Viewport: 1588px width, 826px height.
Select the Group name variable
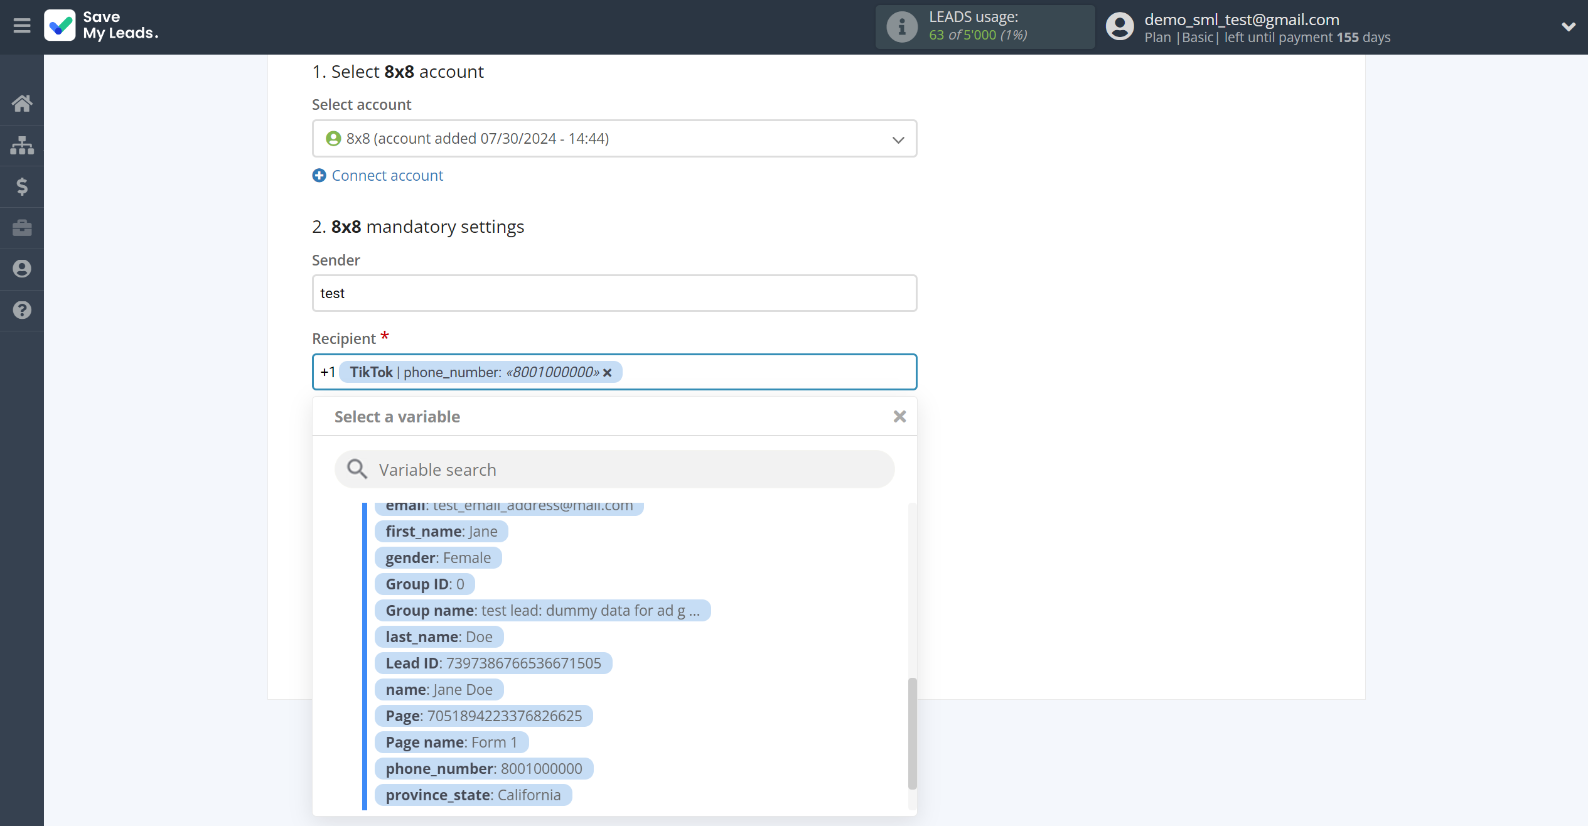click(542, 611)
